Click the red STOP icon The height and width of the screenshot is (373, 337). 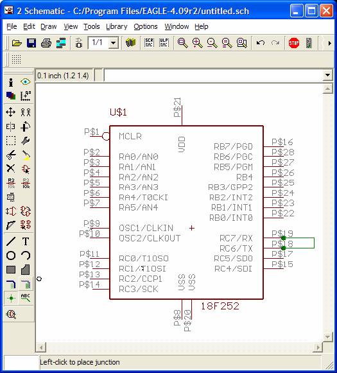pos(294,43)
